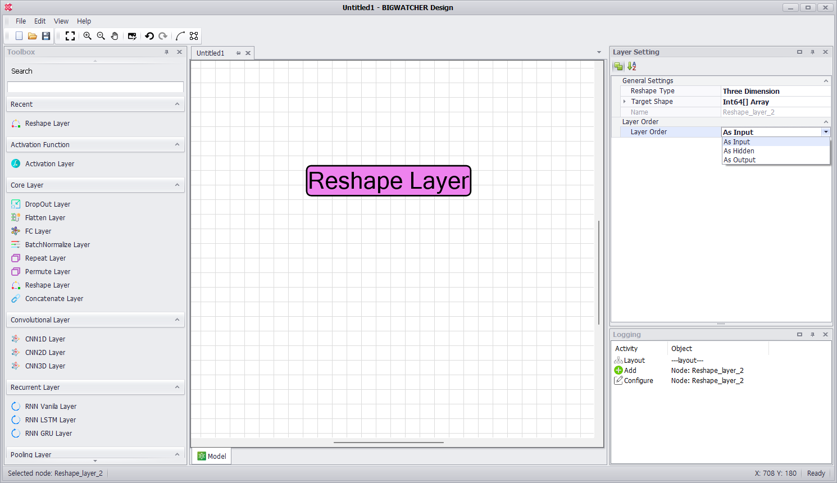Click the Zoom Out magnifier icon

(101, 36)
